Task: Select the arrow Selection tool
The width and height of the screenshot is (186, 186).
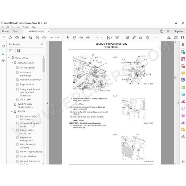Action: pos(68,38)
